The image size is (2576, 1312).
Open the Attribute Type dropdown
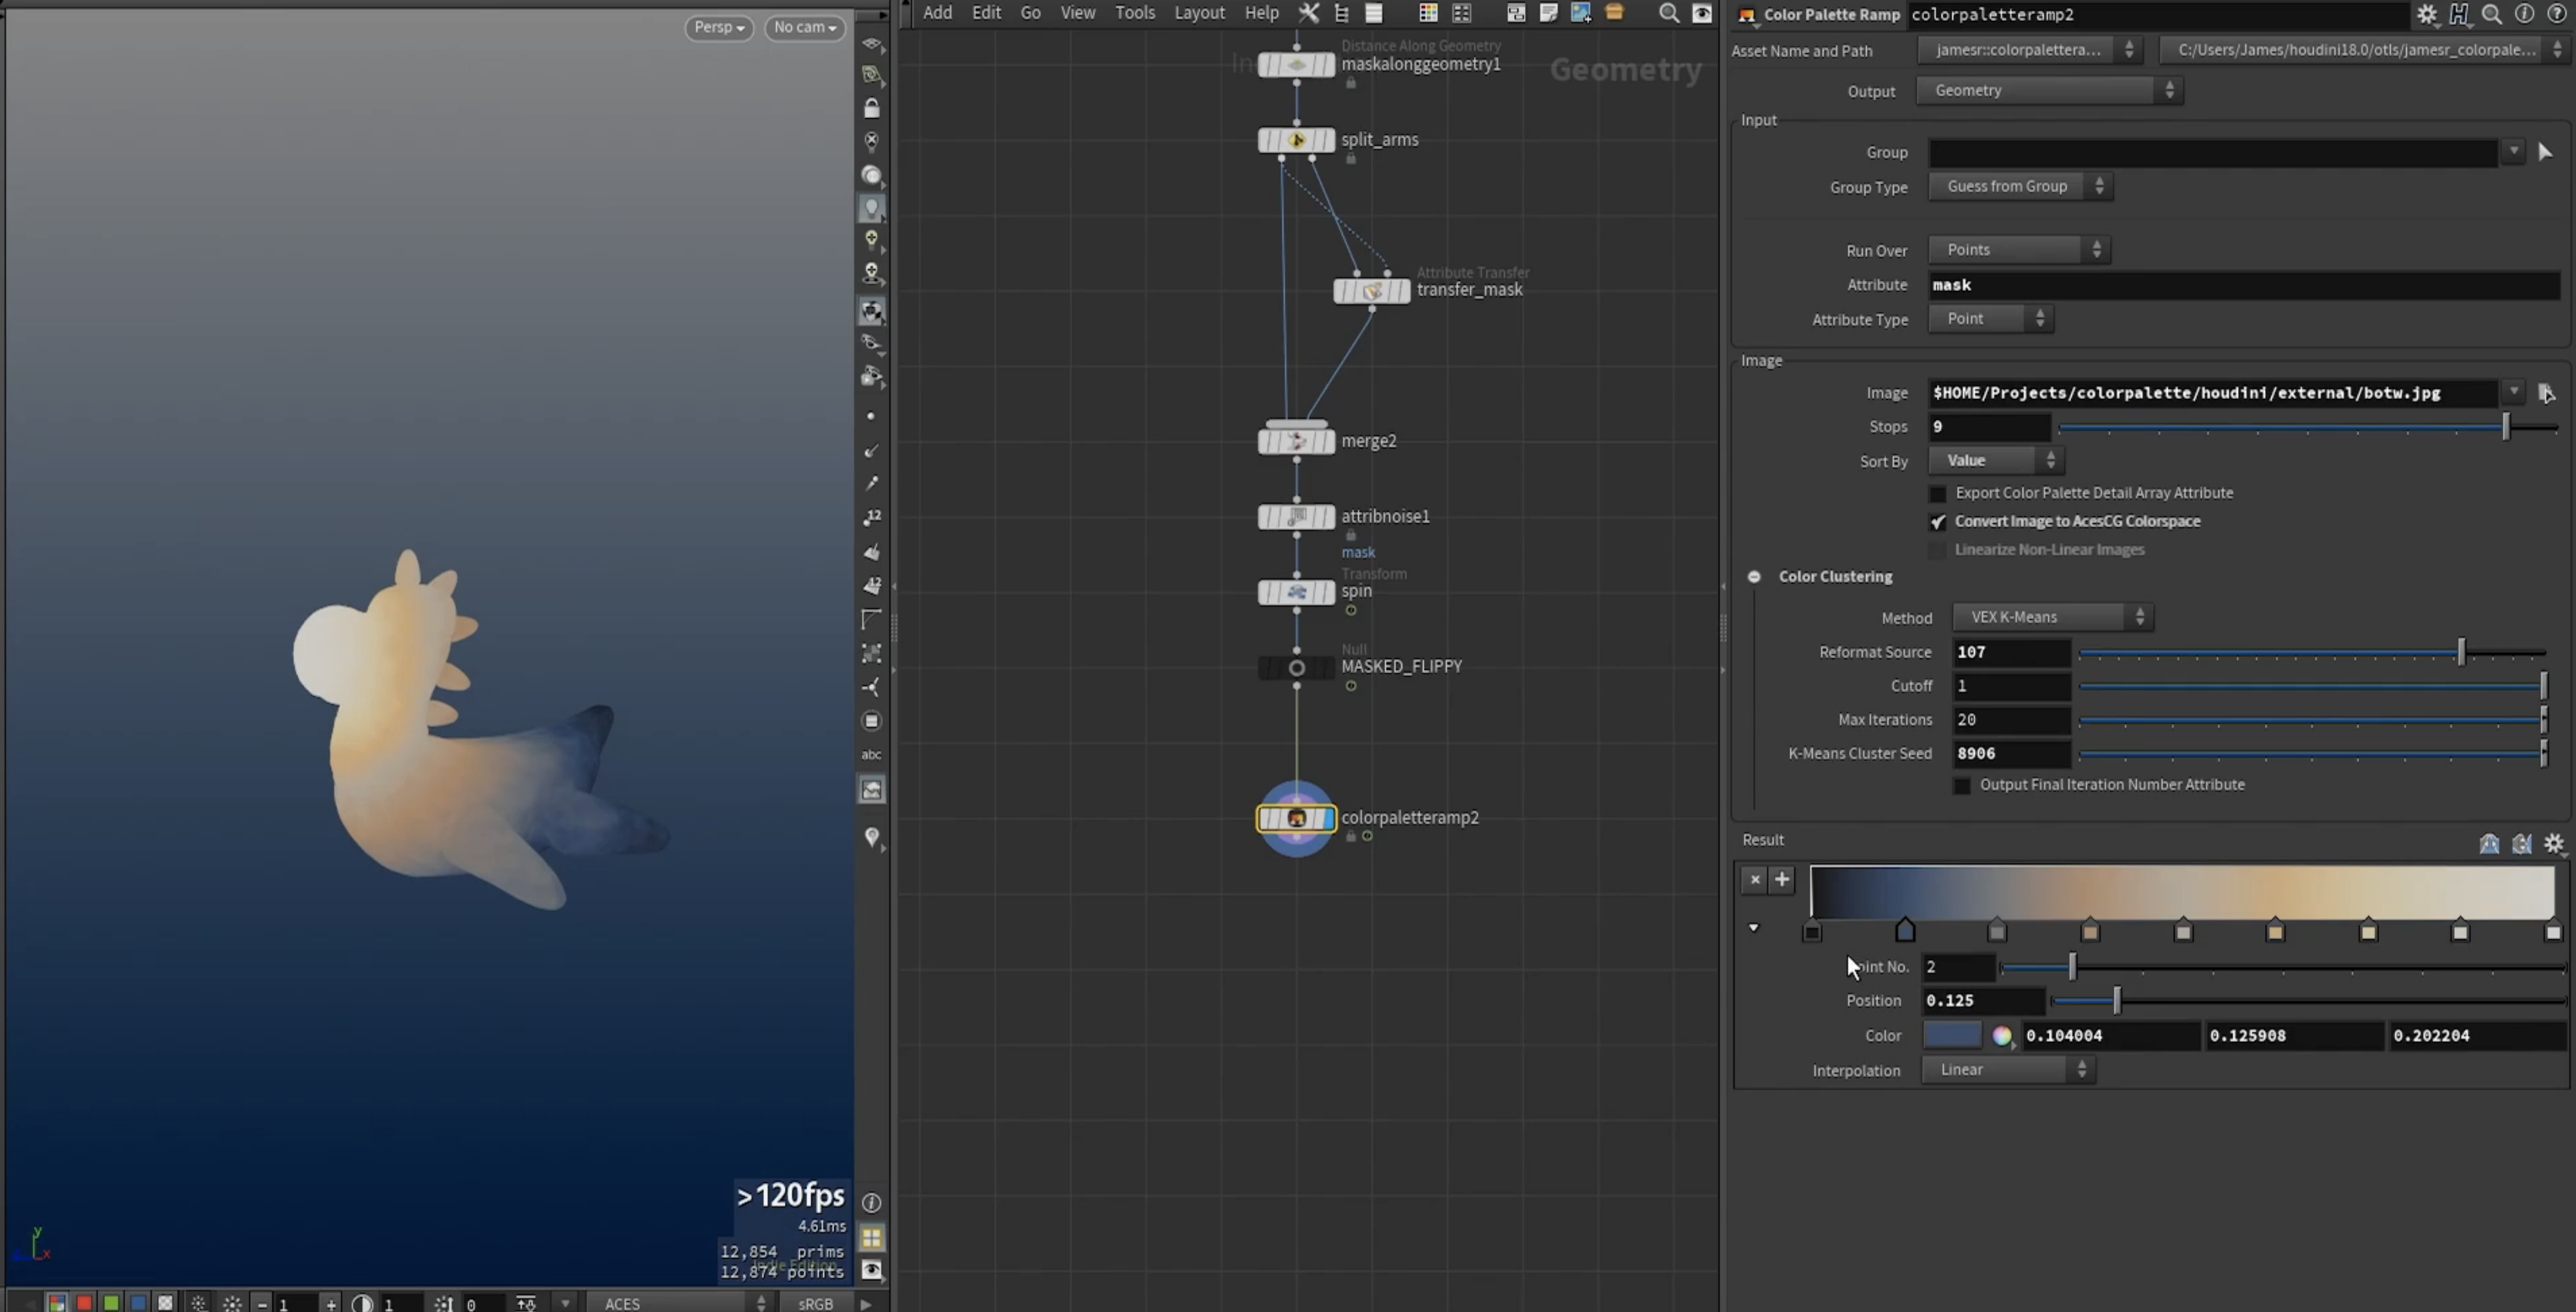pyautogui.click(x=1991, y=318)
